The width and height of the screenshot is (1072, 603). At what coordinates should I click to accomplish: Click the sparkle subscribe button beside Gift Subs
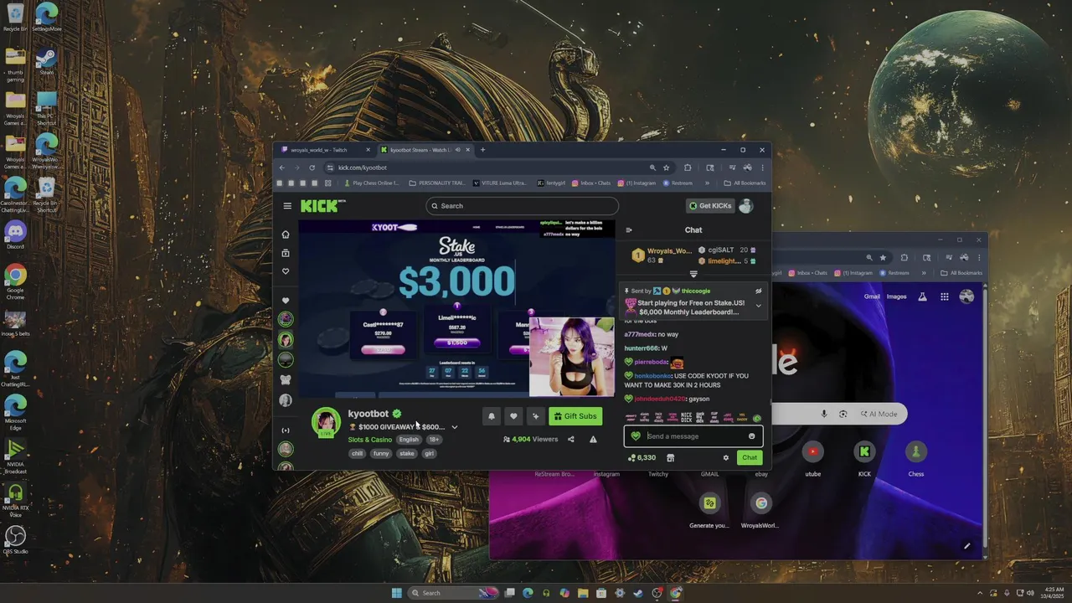(536, 416)
